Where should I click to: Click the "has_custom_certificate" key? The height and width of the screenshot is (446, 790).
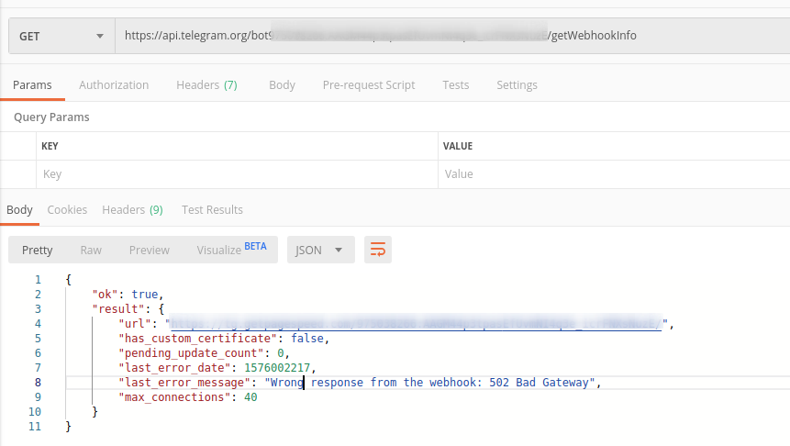[x=198, y=339]
